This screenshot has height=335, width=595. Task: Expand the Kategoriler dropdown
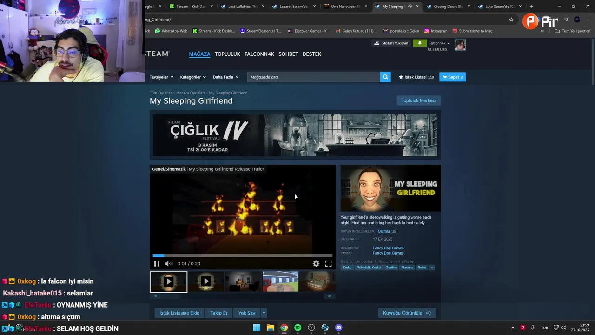193,77
